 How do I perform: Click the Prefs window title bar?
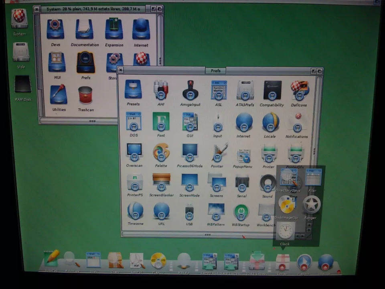(216, 71)
